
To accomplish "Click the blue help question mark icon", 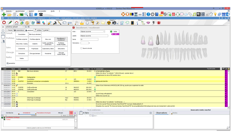I will 148,14.
